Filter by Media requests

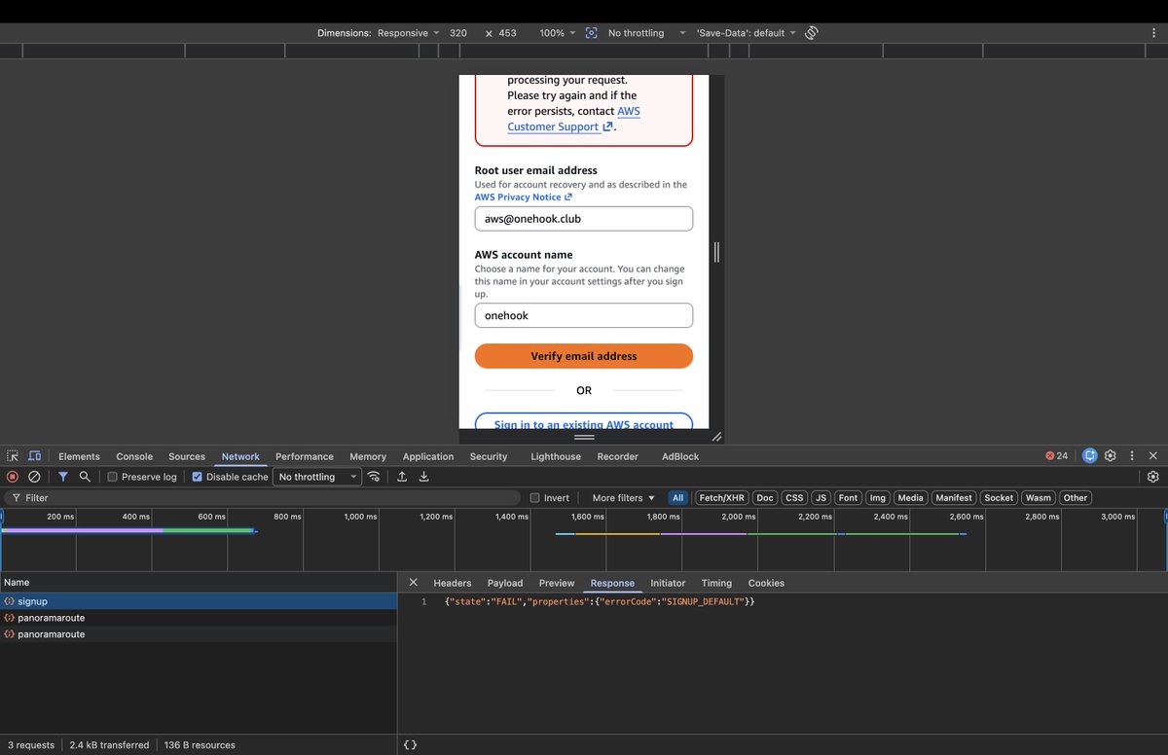pyautogui.click(x=911, y=497)
